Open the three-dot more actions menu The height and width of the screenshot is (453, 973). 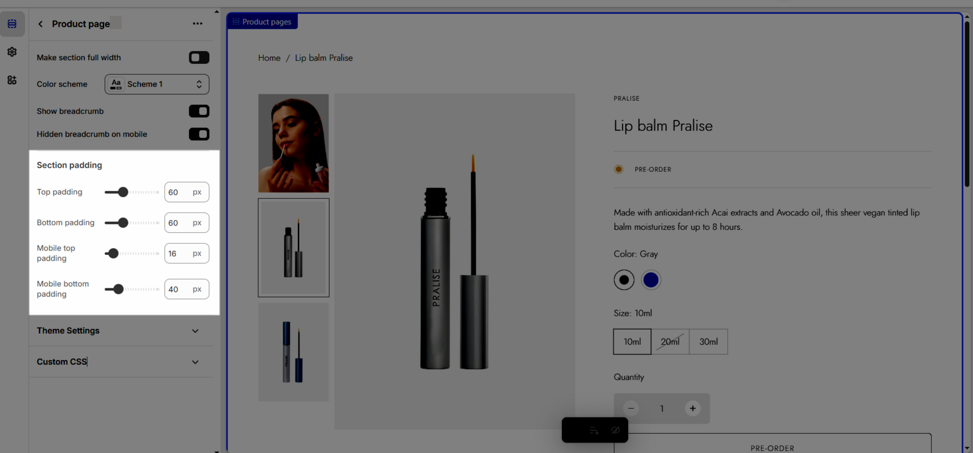click(198, 24)
